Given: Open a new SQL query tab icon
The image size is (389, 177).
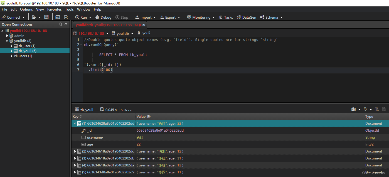Looking at the screenshot, I should point(66,17).
